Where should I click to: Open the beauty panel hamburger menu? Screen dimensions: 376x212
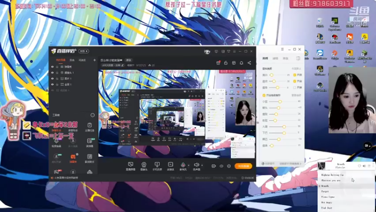coord(282,49)
